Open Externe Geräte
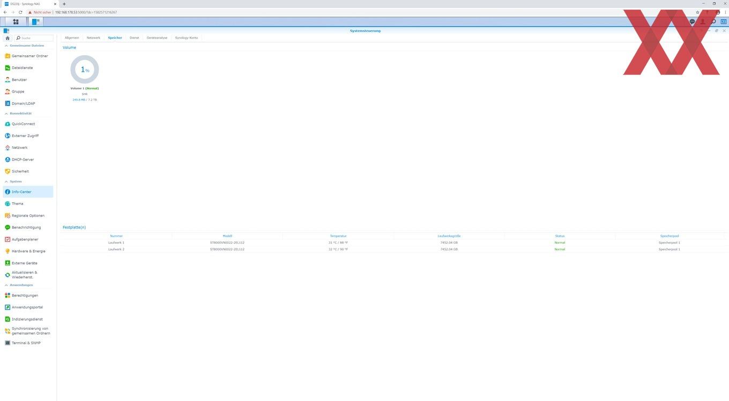 [28, 263]
